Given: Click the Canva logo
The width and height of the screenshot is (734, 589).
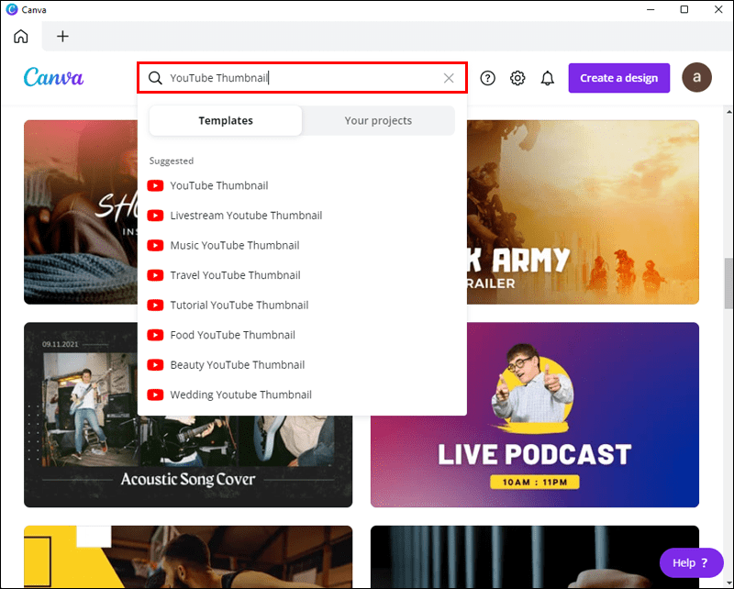Looking at the screenshot, I should [53, 77].
